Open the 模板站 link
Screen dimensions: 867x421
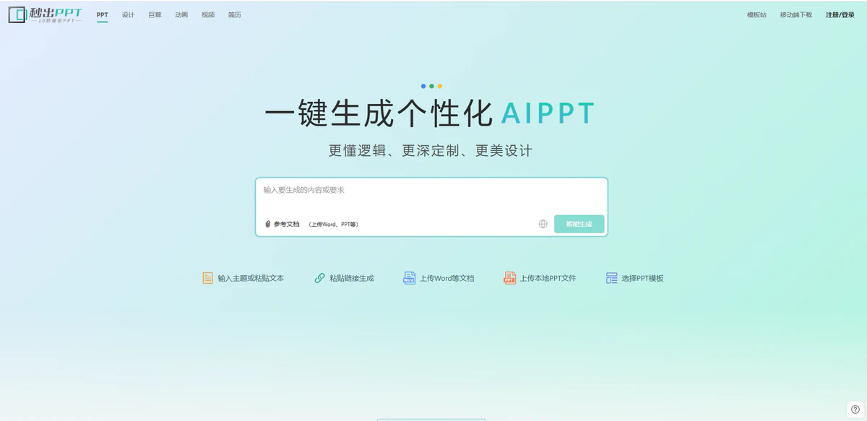click(756, 14)
